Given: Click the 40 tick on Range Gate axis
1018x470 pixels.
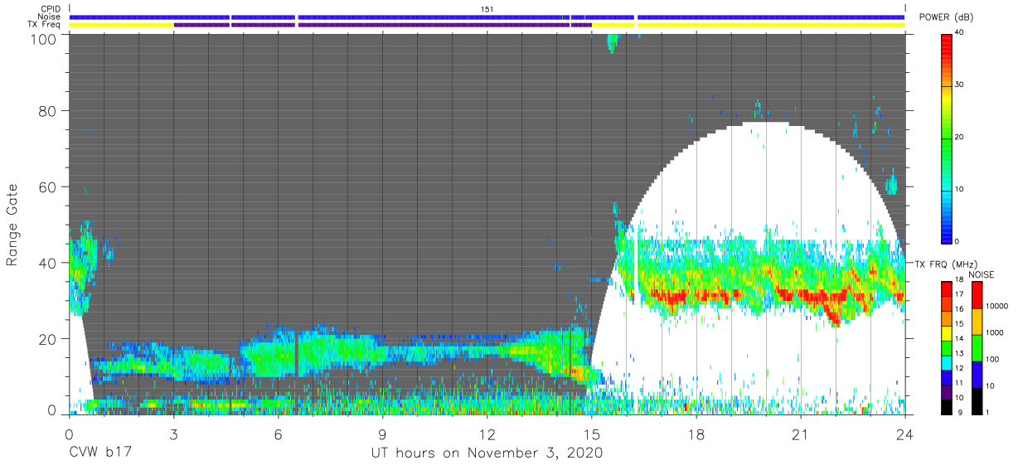Looking at the screenshot, I should [x=49, y=262].
